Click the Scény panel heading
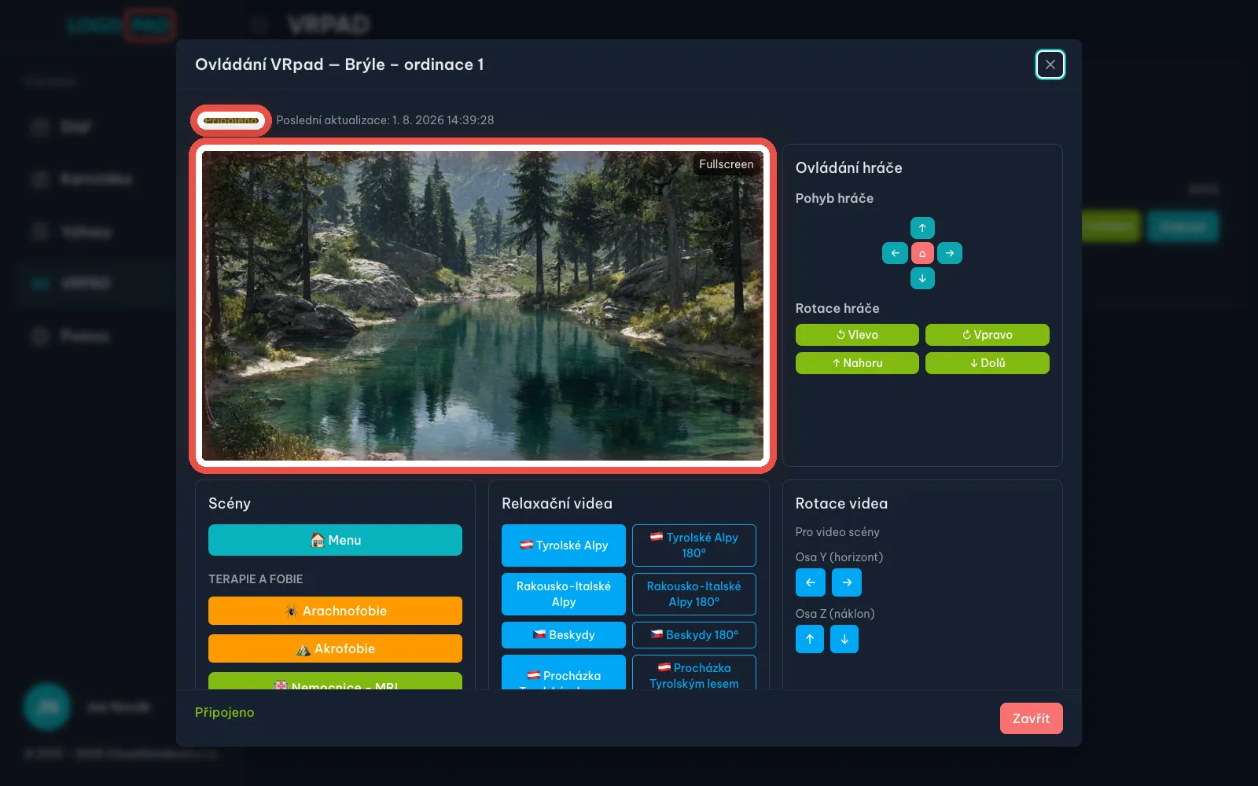Screen dimensions: 1258x786 coord(230,504)
